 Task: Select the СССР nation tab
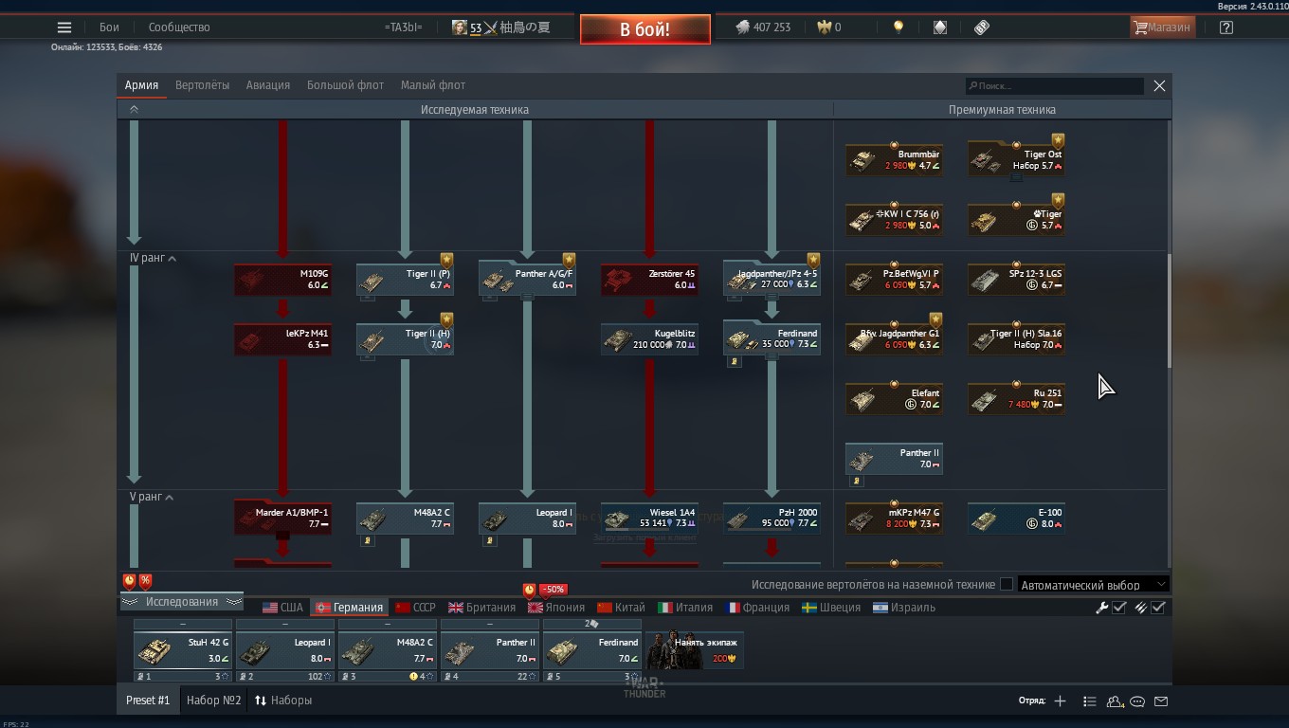point(415,608)
